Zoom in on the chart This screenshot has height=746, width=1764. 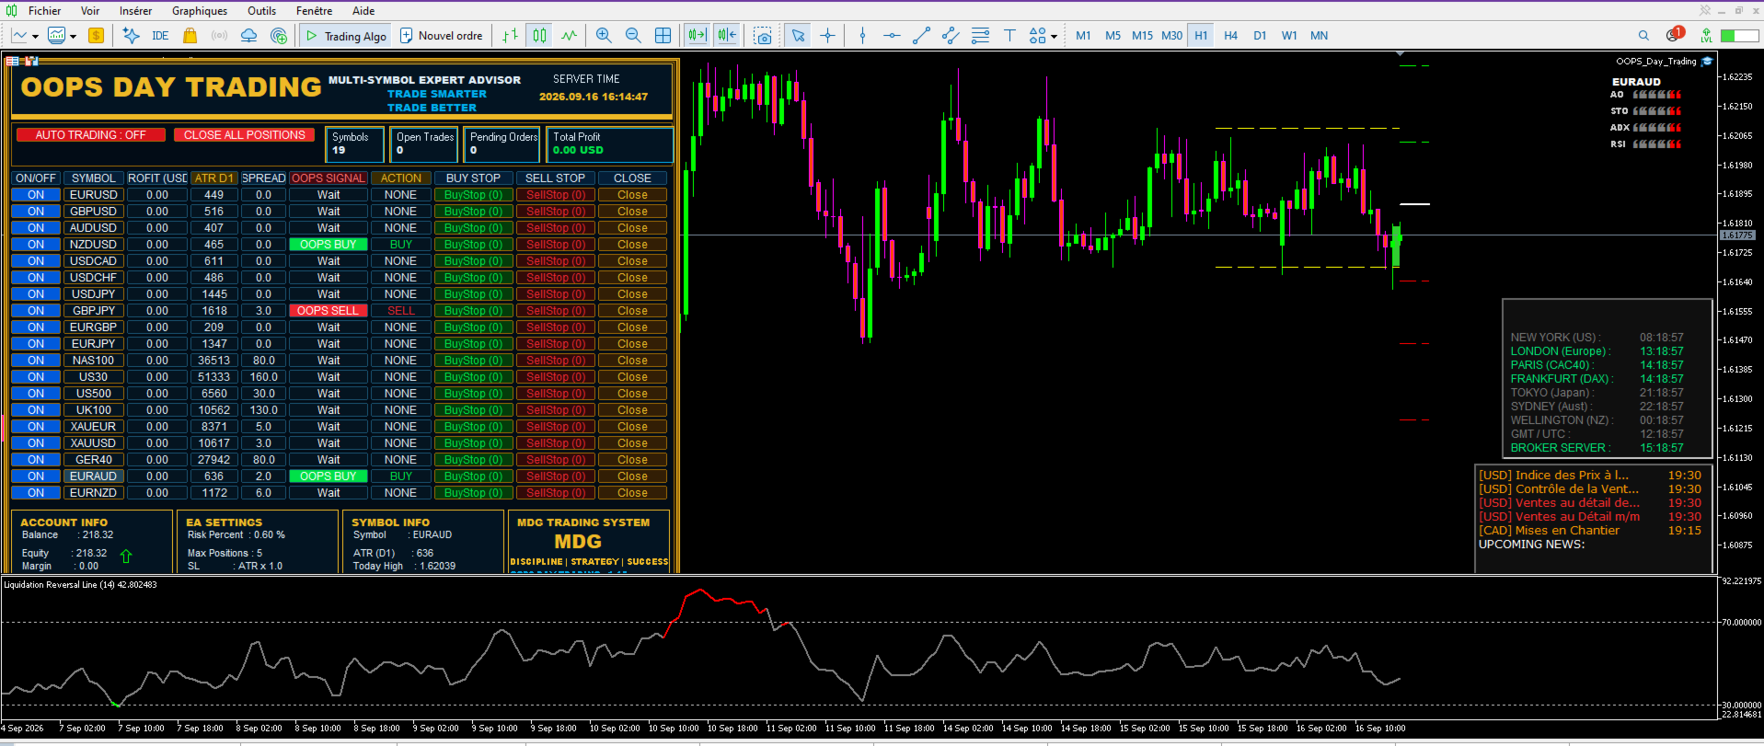tap(604, 36)
